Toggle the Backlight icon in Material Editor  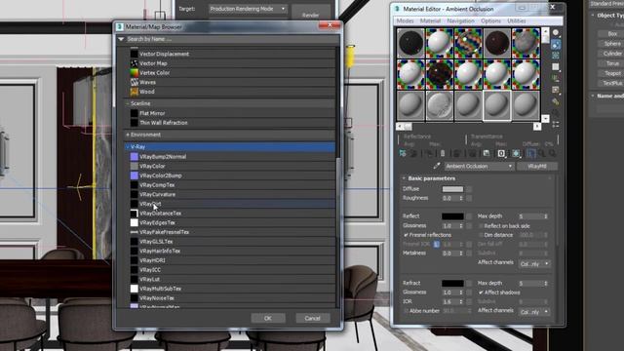(x=556, y=44)
